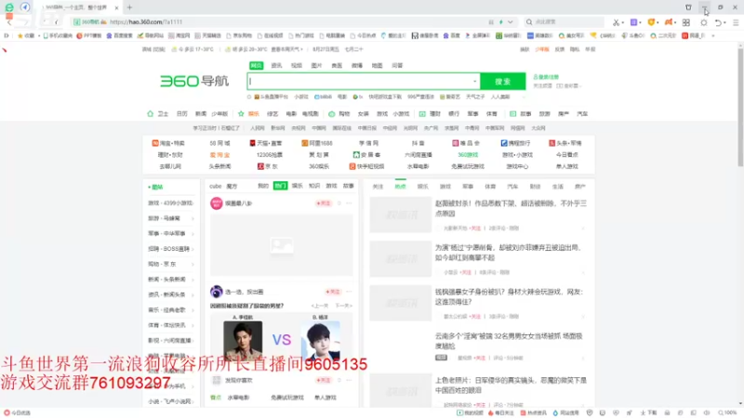Pick poll option B portrait thumbnail
Screen dimensions: 744x418
pos(320,340)
